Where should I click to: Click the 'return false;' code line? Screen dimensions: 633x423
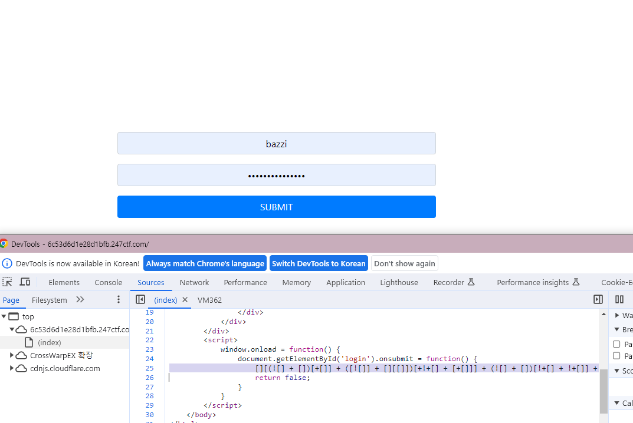click(x=283, y=378)
